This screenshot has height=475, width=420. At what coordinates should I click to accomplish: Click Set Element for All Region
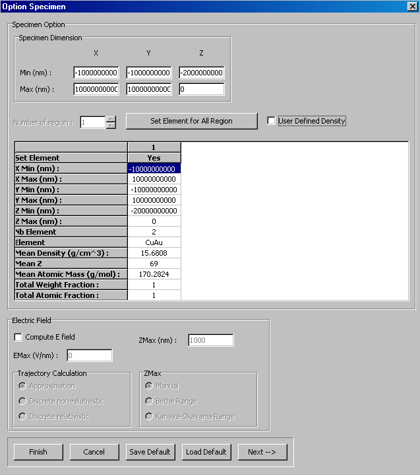tap(191, 121)
